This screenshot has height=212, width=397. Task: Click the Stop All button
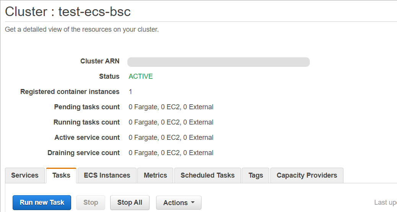tap(130, 202)
